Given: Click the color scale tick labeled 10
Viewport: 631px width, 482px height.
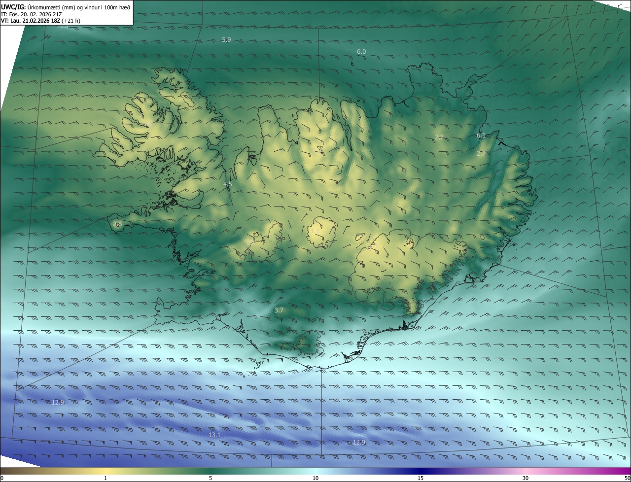Looking at the screenshot, I should point(315,478).
